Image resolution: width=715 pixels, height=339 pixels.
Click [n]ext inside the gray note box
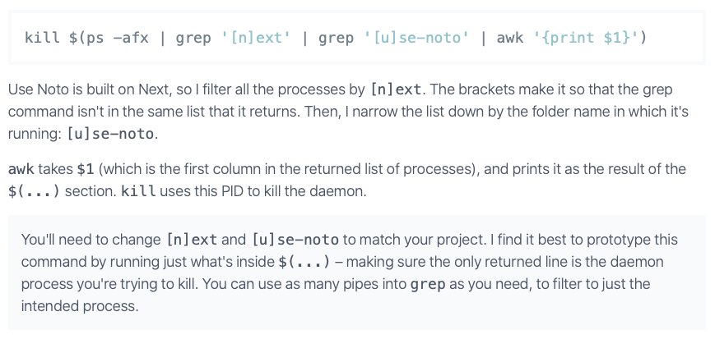(192, 241)
